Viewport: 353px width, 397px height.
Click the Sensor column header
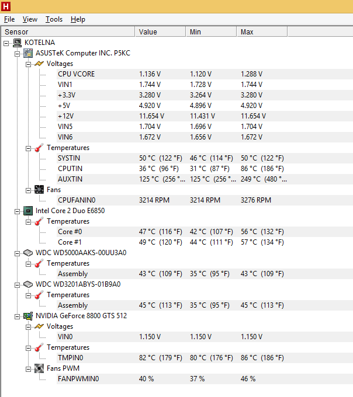point(68,32)
